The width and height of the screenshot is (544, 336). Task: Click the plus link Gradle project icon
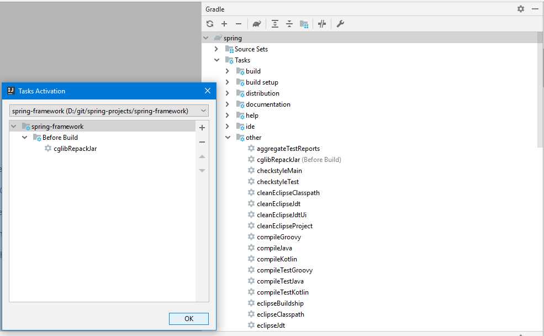[x=224, y=24]
